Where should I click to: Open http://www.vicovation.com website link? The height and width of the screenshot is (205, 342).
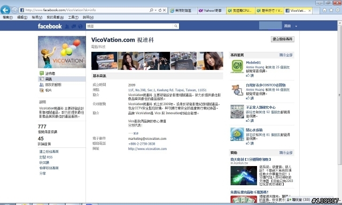[147, 149]
